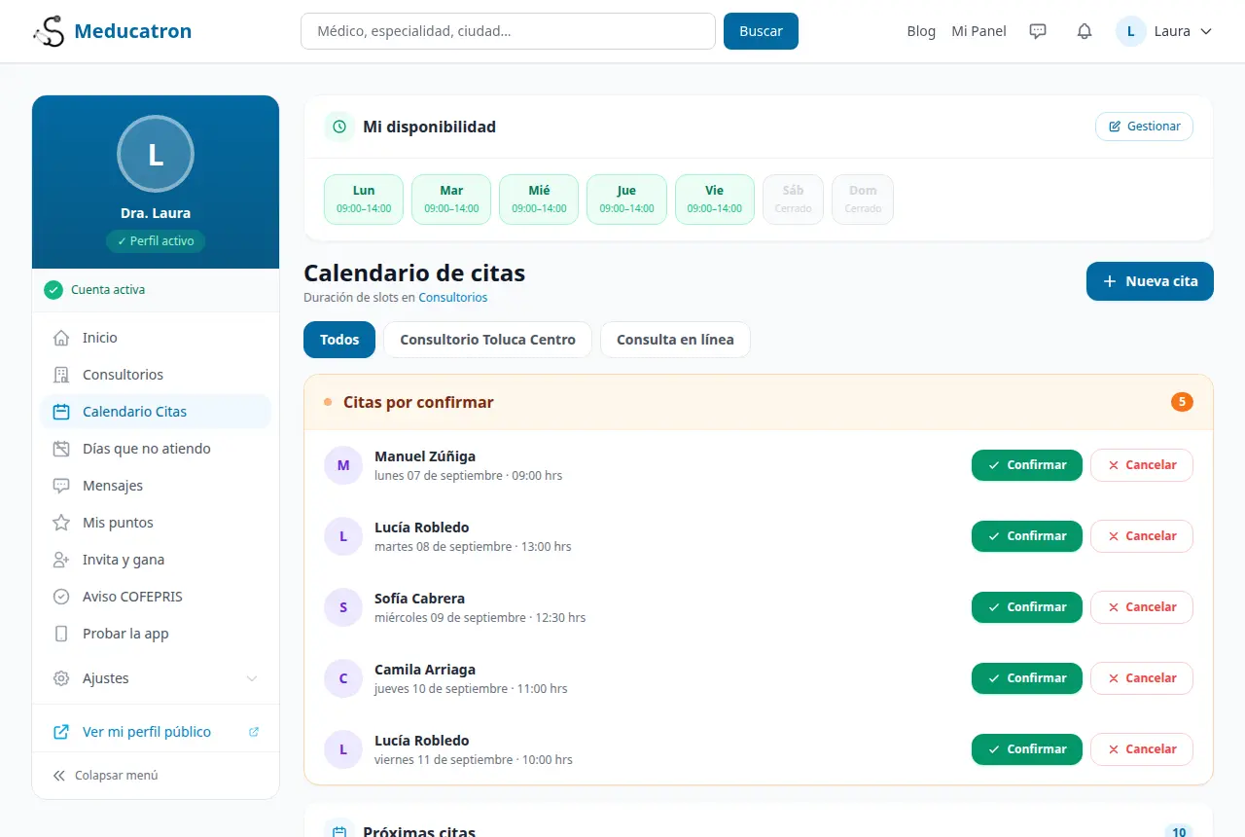Click the Nueva cita button
This screenshot has width=1245, height=837.
point(1150,281)
